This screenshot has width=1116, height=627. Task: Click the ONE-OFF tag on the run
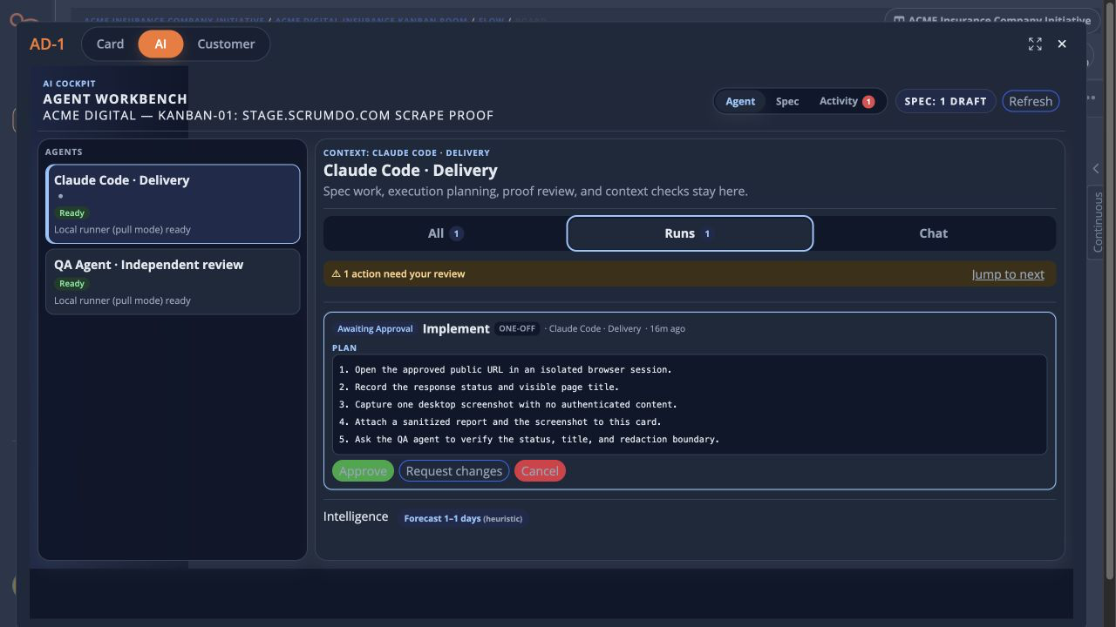pos(516,328)
